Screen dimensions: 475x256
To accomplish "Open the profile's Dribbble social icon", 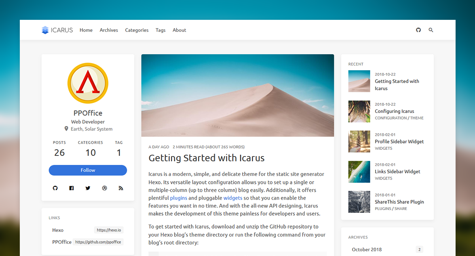I will [104, 188].
